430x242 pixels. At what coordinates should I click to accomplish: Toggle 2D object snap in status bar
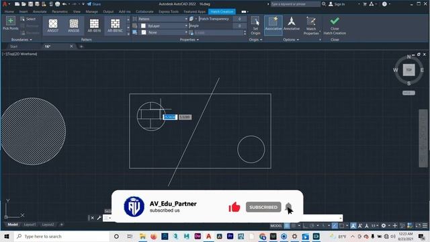point(342,226)
